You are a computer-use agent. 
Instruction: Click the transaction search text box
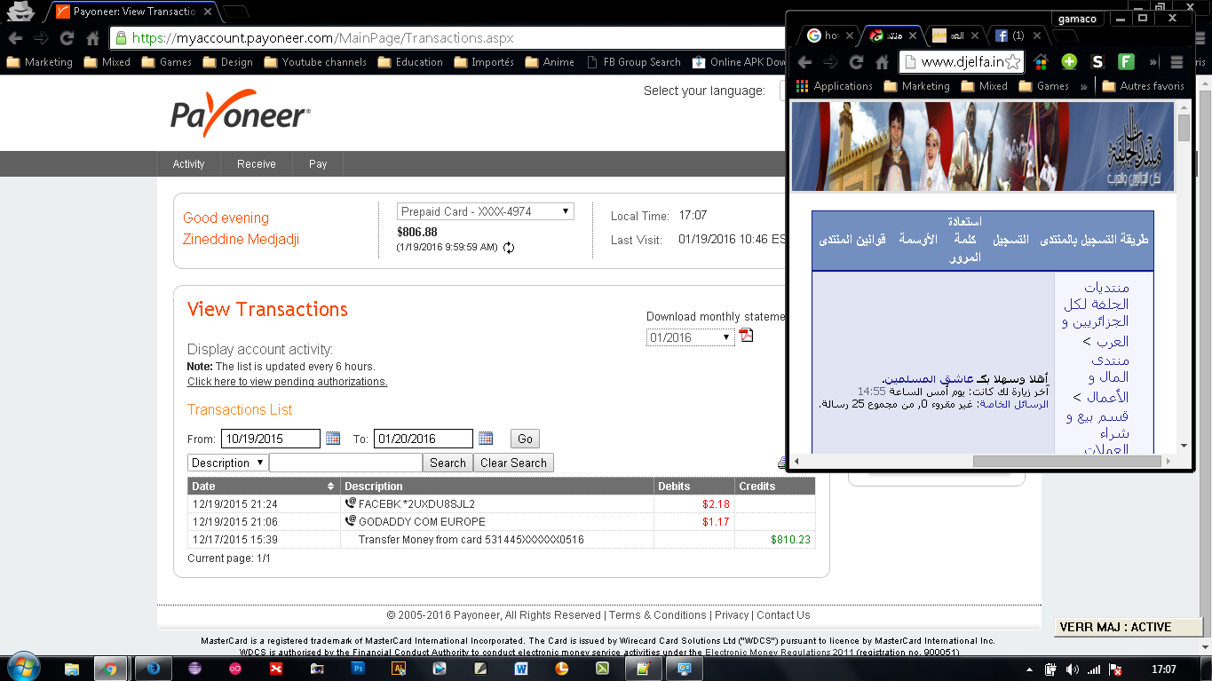(345, 463)
